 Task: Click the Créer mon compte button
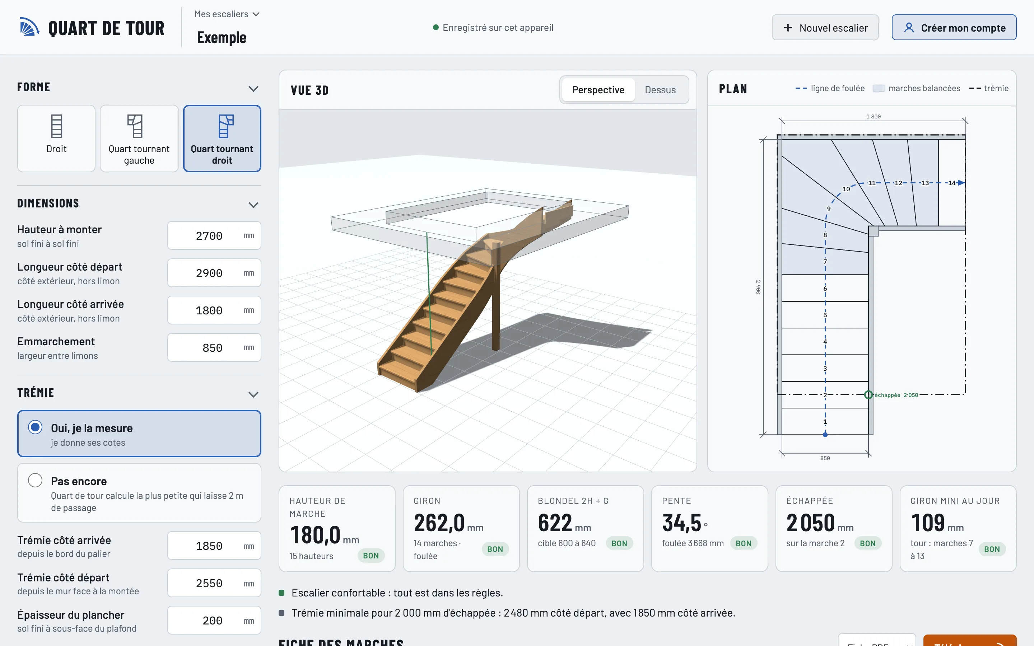pyautogui.click(x=954, y=28)
